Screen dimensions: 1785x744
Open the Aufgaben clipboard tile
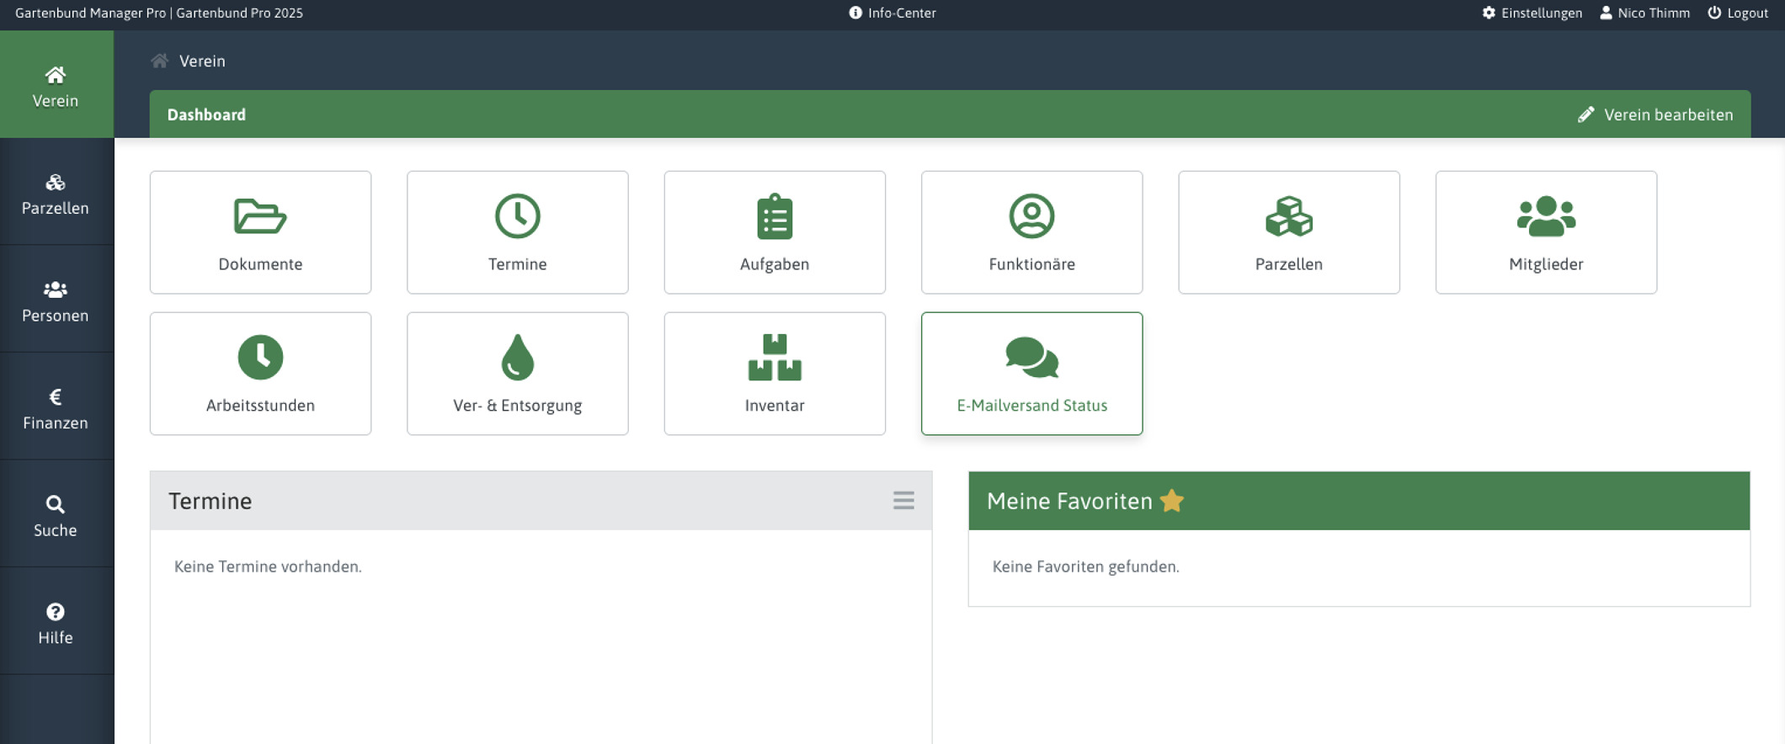[774, 232]
